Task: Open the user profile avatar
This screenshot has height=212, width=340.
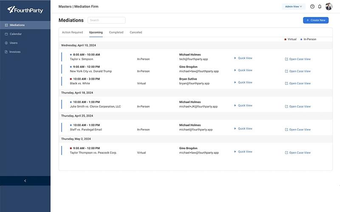Action: tap(329, 6)
